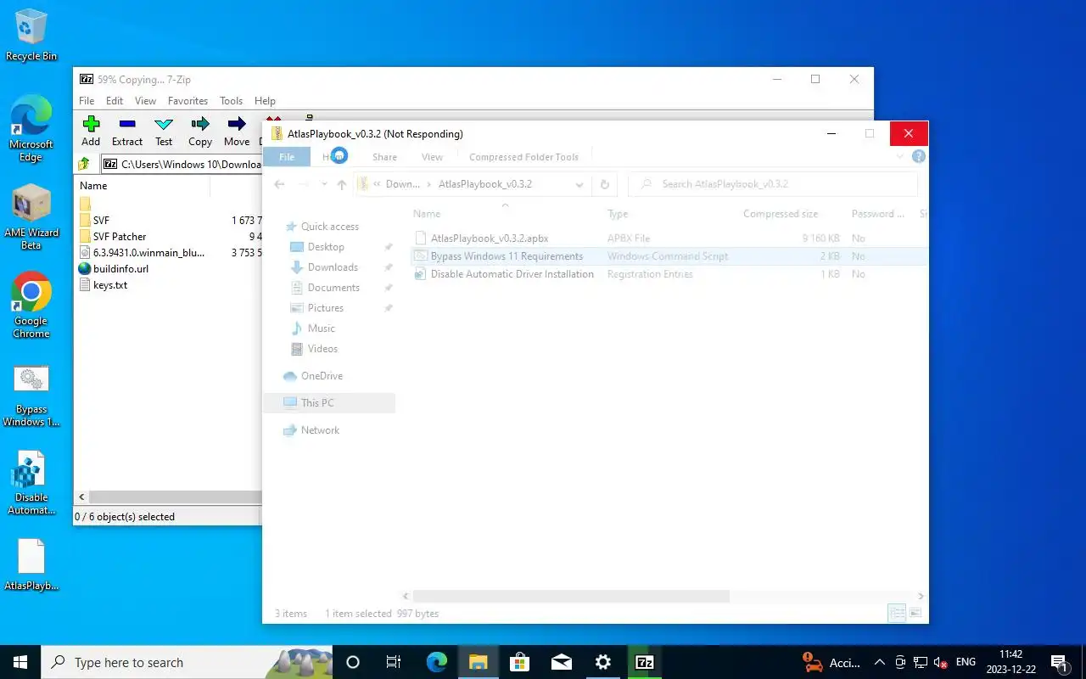The height and width of the screenshot is (679, 1086).
Task: Open OneDrive in the navigation pane
Action: 322,376
